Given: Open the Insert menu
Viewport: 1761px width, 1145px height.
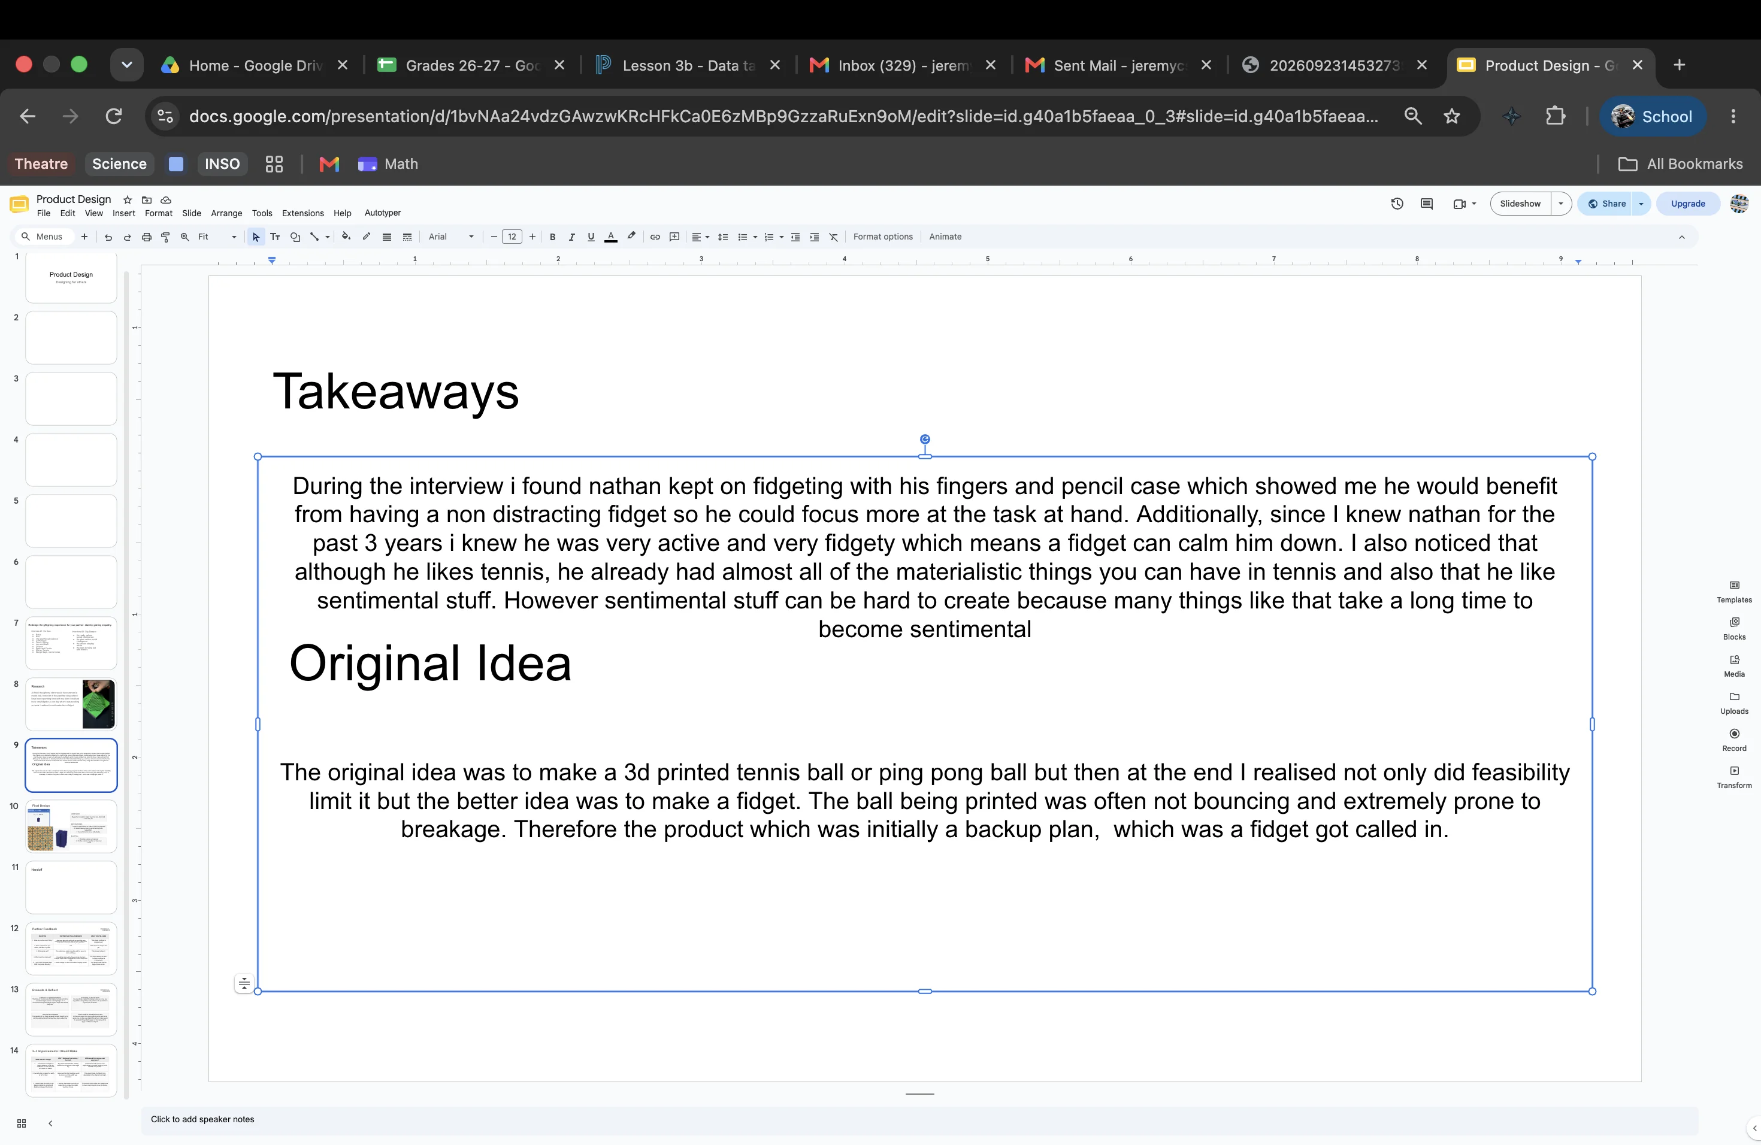Looking at the screenshot, I should (x=123, y=214).
